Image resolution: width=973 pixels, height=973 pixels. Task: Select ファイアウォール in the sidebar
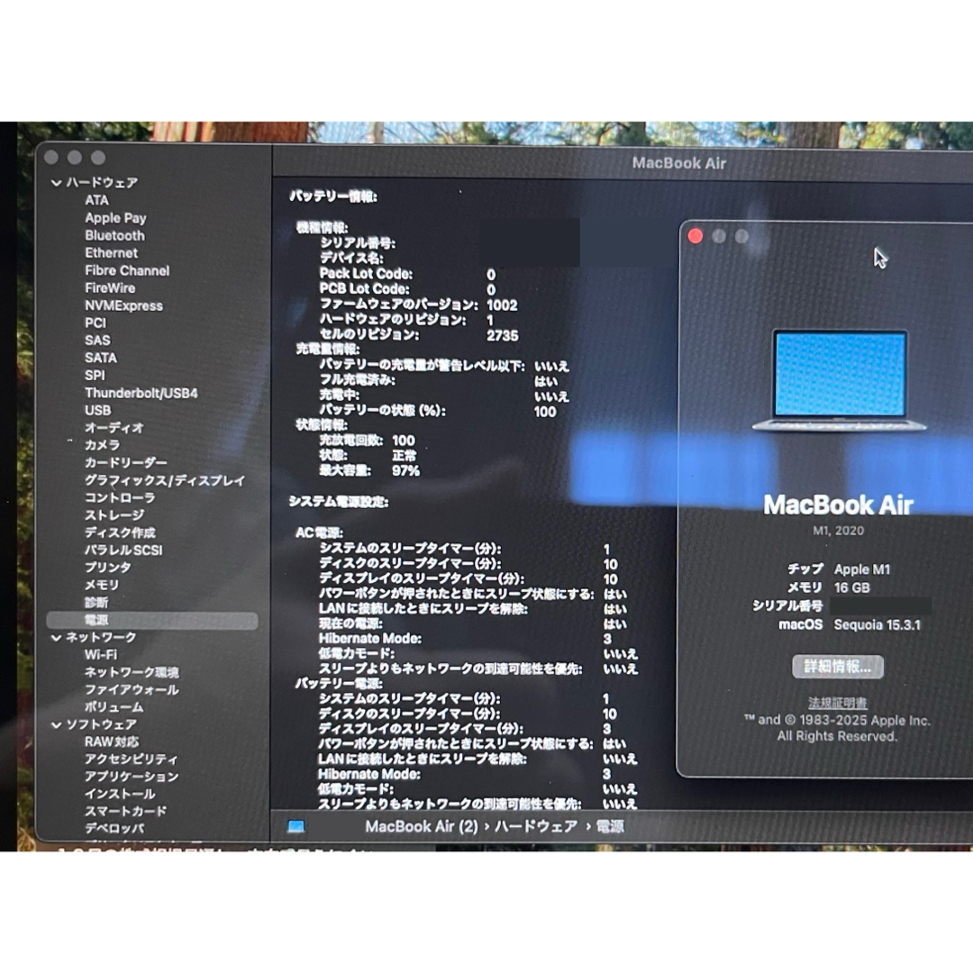point(132,690)
